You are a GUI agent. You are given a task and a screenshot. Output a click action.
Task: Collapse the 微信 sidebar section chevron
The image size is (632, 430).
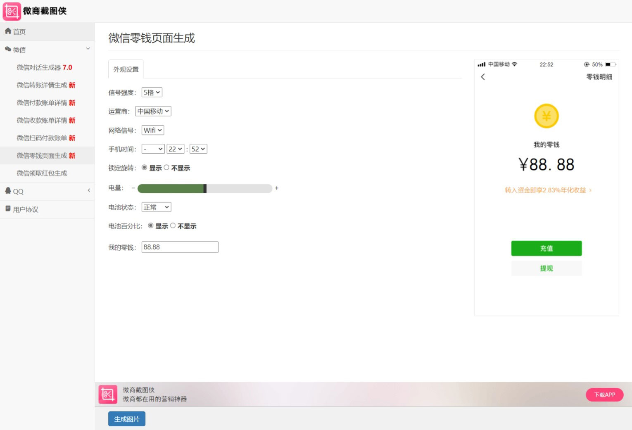pos(88,49)
